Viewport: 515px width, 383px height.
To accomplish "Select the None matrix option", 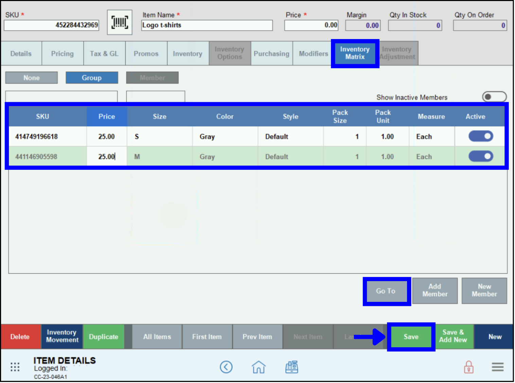I will coord(32,78).
